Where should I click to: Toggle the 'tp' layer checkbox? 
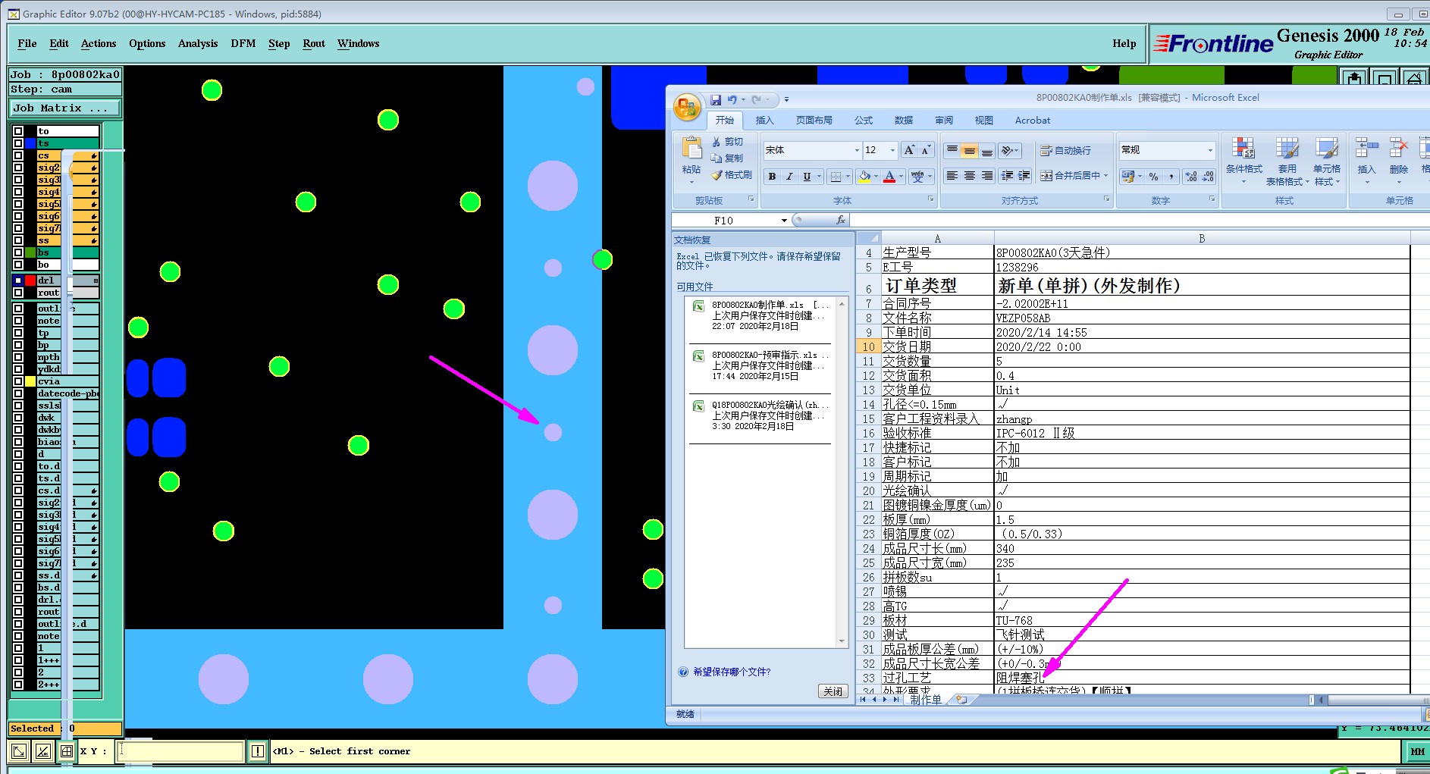point(18,333)
